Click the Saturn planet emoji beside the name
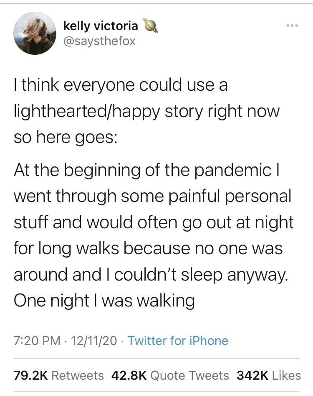 pos(150,26)
